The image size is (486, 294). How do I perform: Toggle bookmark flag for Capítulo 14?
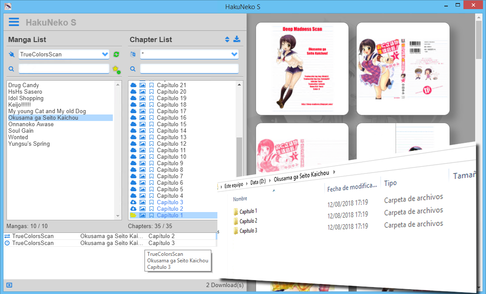[x=151, y=131]
